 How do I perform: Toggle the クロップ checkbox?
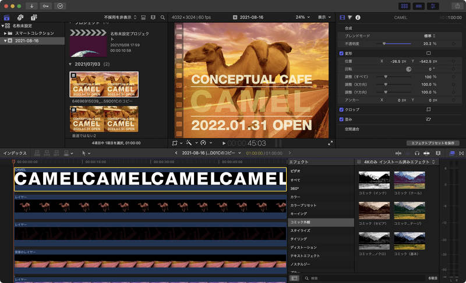click(341, 109)
